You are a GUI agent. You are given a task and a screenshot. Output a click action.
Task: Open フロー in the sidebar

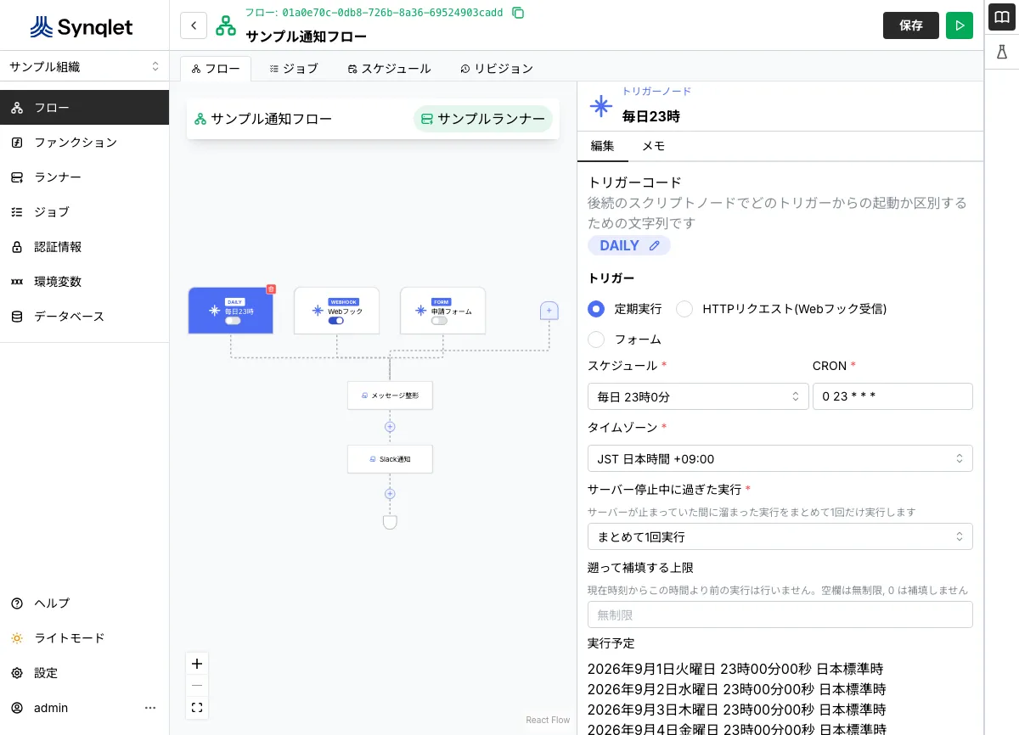(84, 108)
